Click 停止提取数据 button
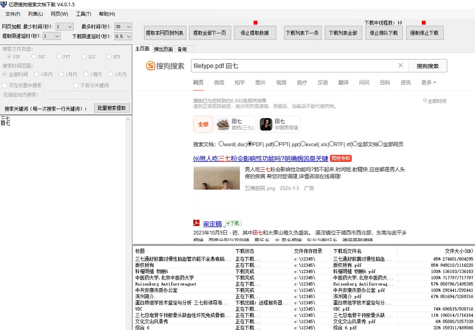Image resolution: width=475 pixels, height=330 pixels. coord(255,33)
